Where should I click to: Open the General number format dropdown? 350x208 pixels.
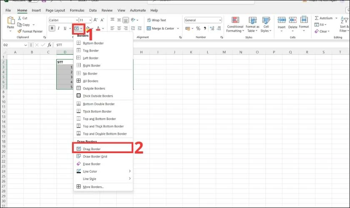[x=220, y=20]
